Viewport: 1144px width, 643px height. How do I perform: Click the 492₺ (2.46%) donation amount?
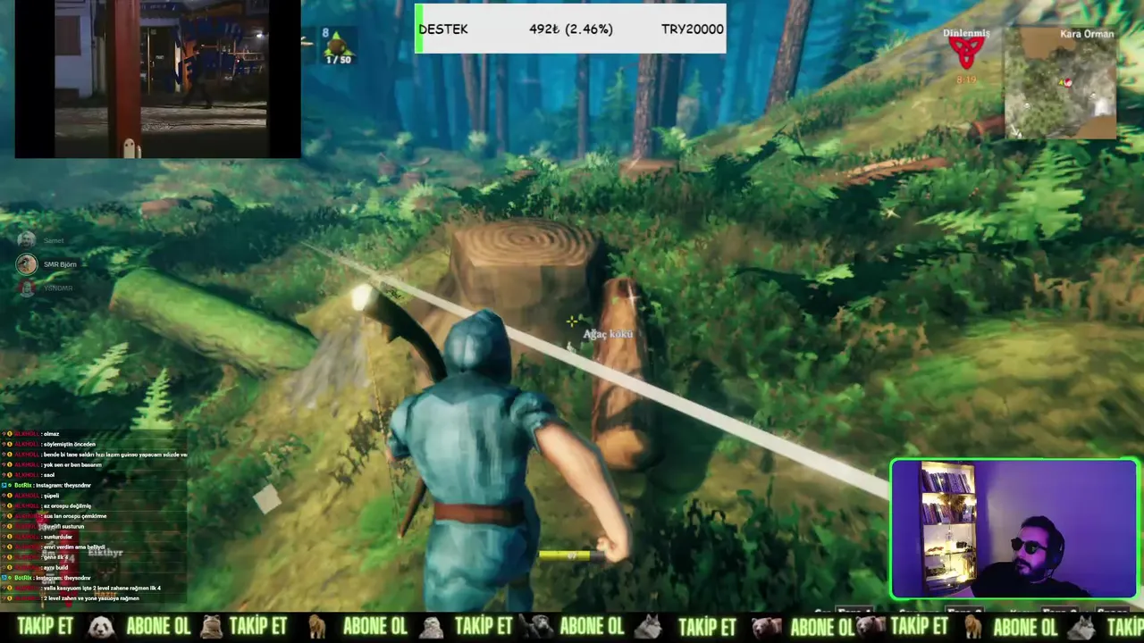(571, 29)
